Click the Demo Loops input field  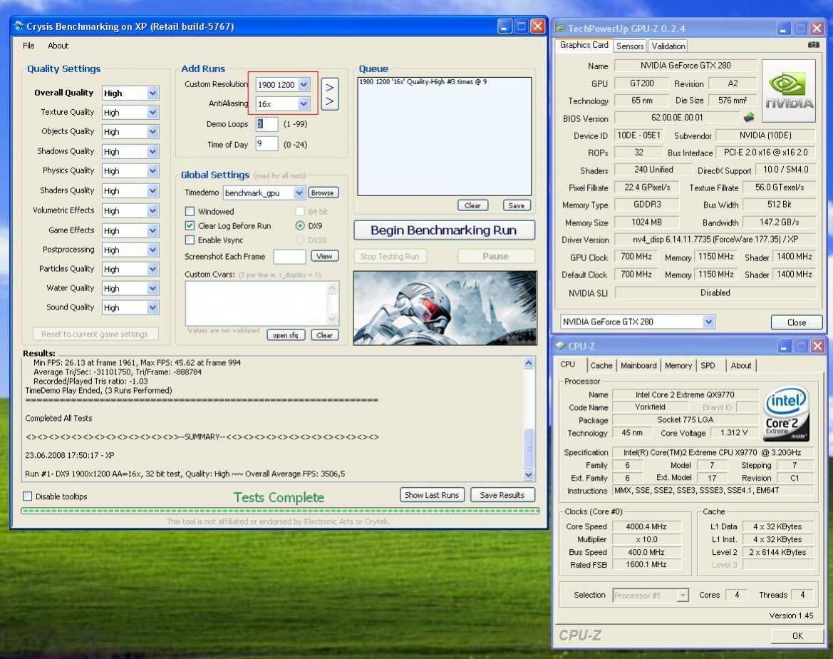pyautogui.click(x=267, y=124)
